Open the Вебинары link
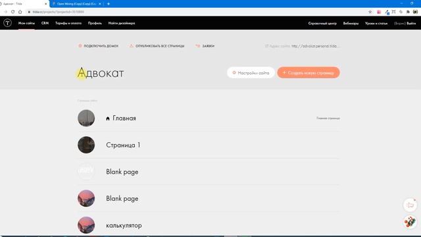Viewport: 421px width, 237px height. [x=351, y=24]
